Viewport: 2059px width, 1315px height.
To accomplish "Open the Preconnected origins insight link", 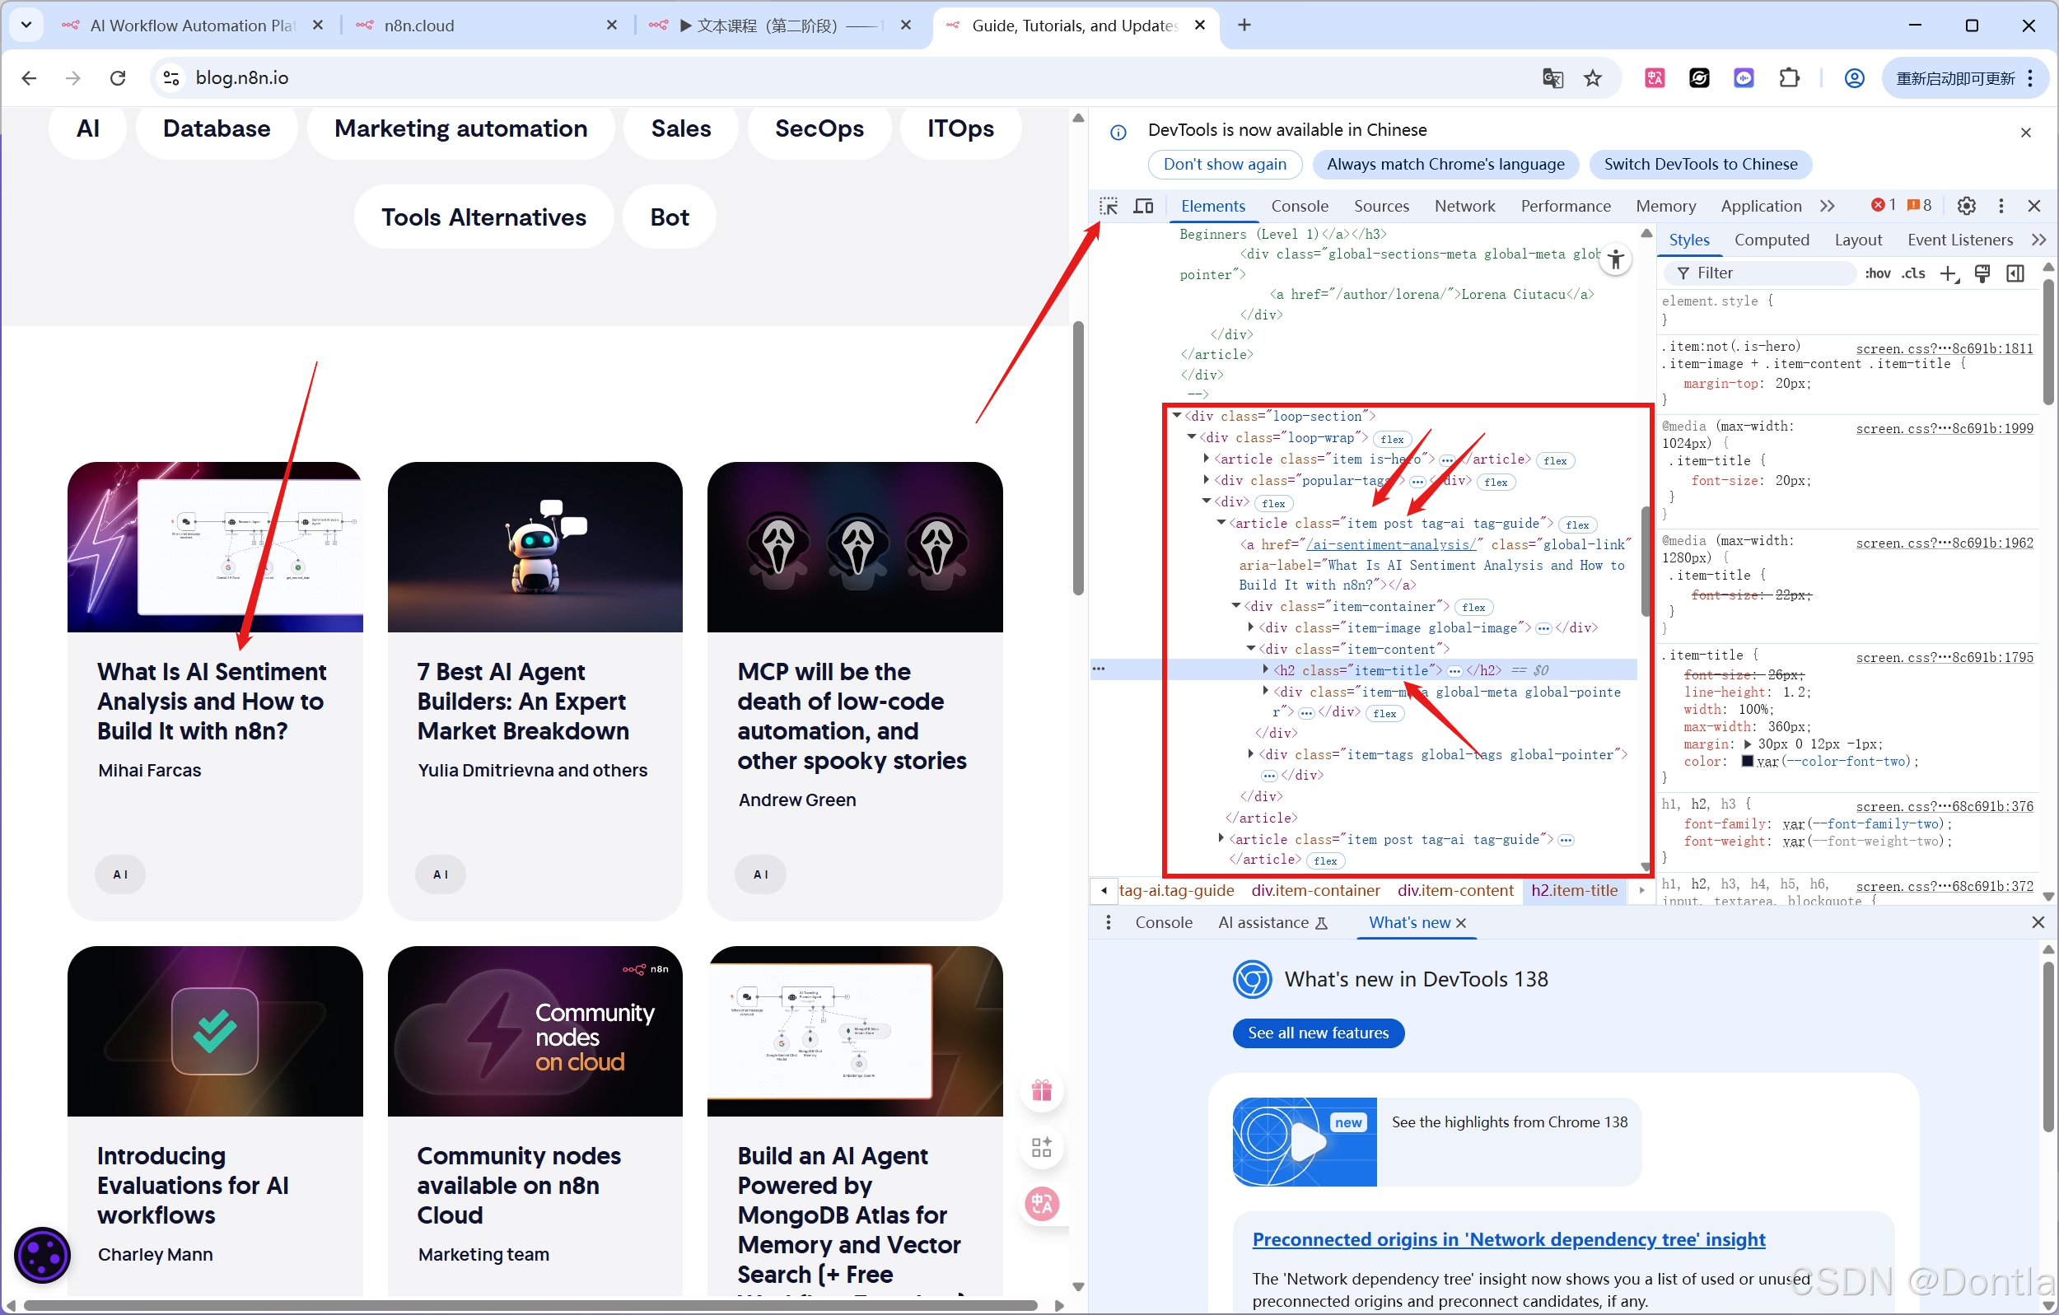I will (1508, 1239).
